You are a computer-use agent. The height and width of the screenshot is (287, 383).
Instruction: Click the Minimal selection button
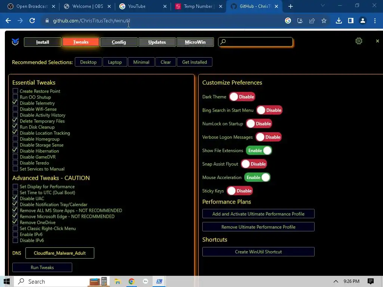[141, 62]
